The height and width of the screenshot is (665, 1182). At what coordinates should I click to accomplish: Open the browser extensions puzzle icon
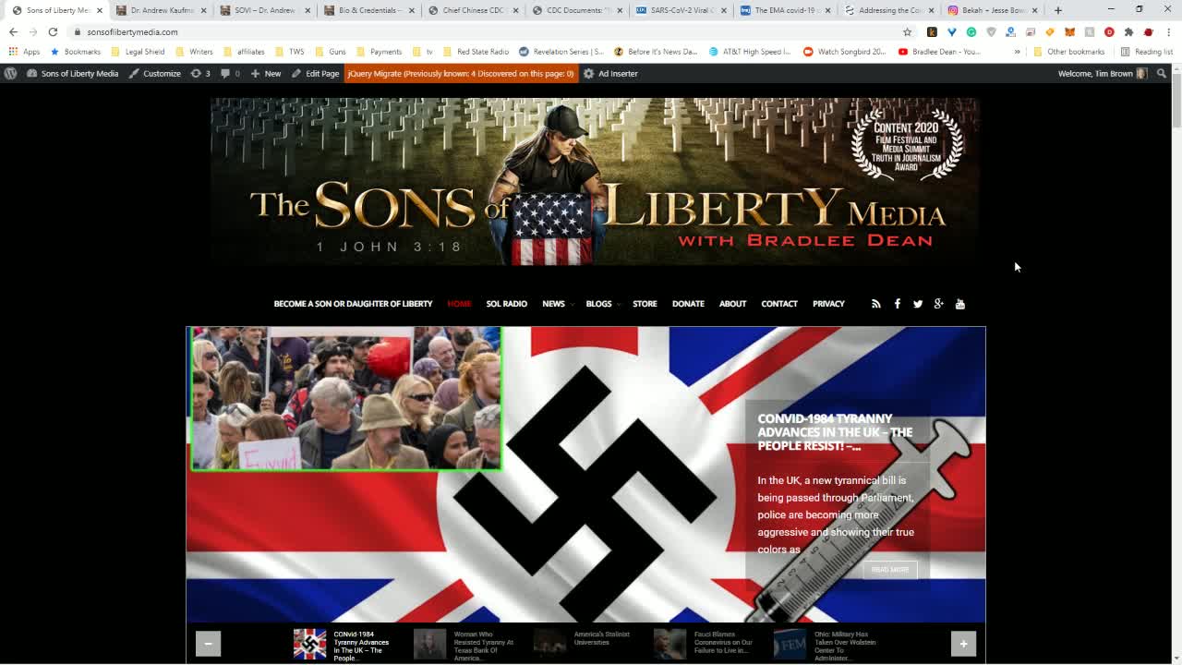[1128, 31]
